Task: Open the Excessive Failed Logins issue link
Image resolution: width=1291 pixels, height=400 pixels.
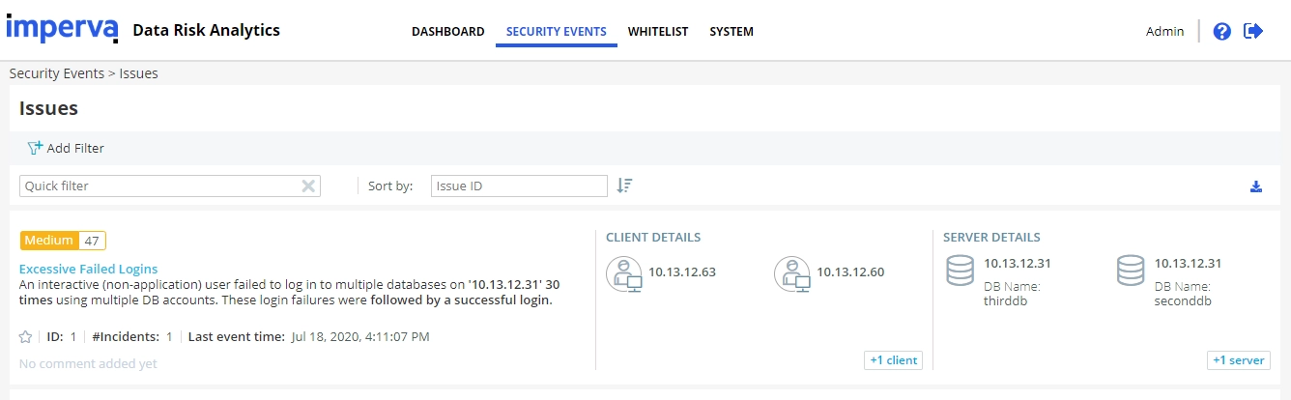Action: 89,270
